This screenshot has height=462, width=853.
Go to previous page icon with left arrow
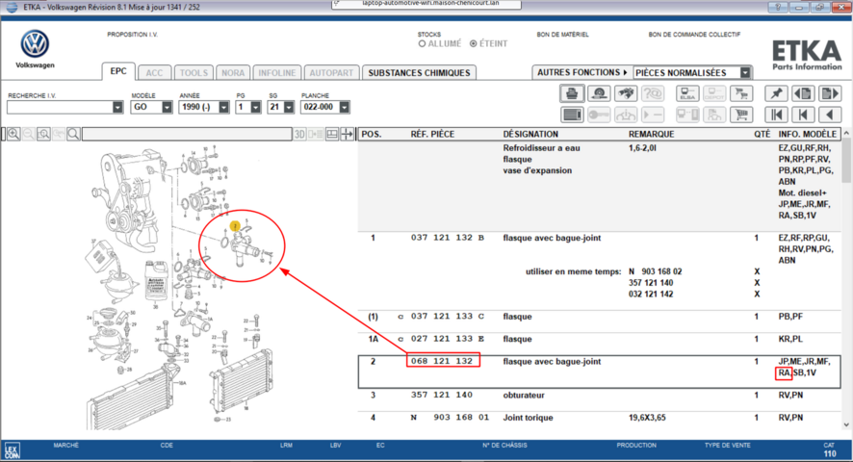pyautogui.click(x=803, y=93)
